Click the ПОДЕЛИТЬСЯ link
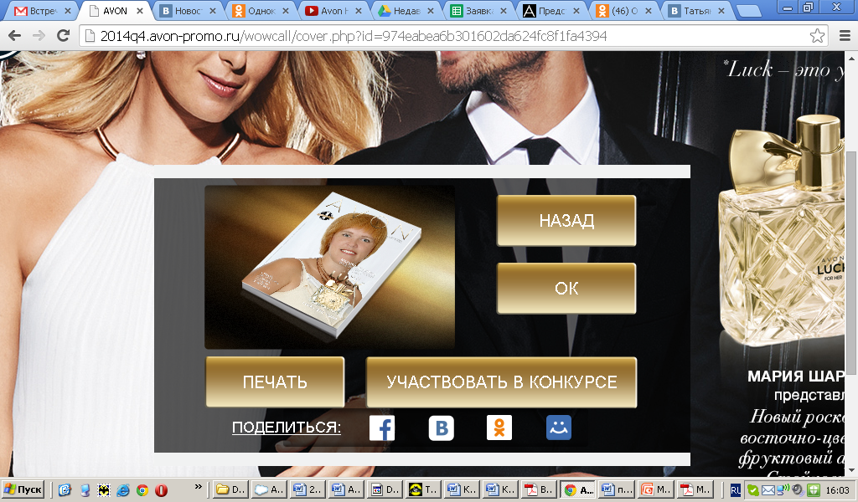The height and width of the screenshot is (502, 858). [x=287, y=428]
